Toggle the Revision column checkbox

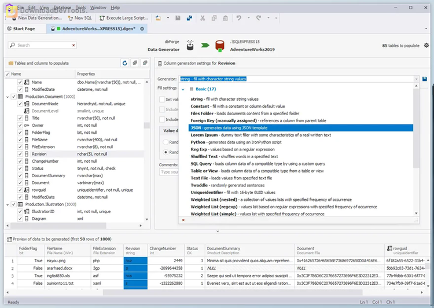pyautogui.click(x=20, y=154)
